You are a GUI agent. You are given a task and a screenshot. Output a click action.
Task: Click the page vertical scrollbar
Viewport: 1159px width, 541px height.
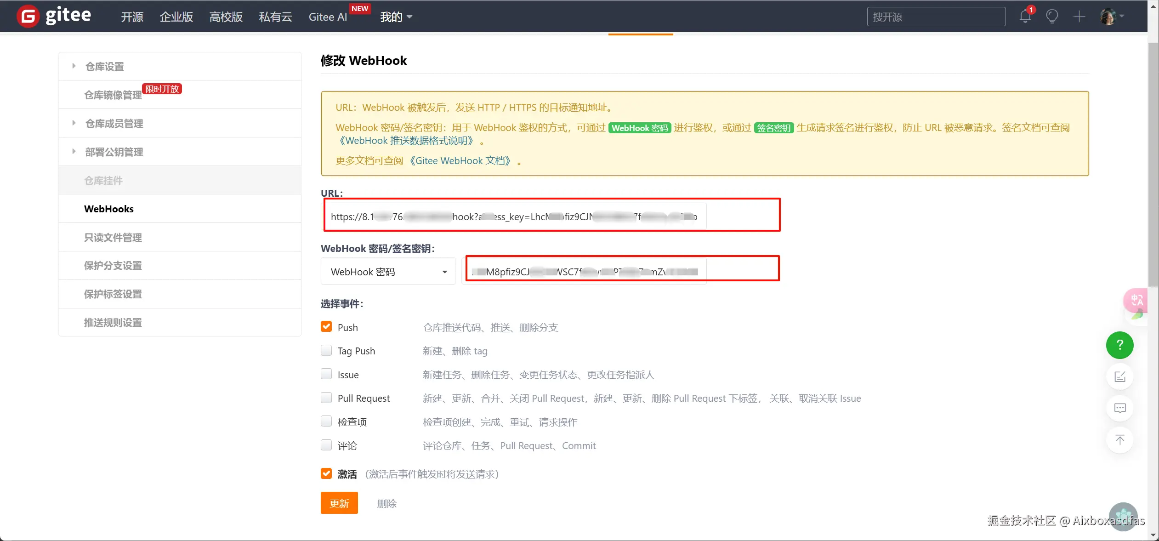pyautogui.click(x=1153, y=165)
